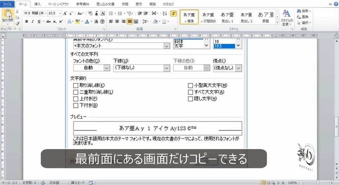Image resolution: width=339 pixels, height=185 pixels.
Task: Click the zoom in plus button
Action: [x=332, y=183]
